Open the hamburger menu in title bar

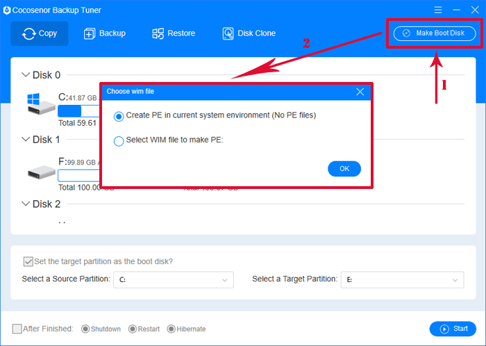click(x=438, y=10)
